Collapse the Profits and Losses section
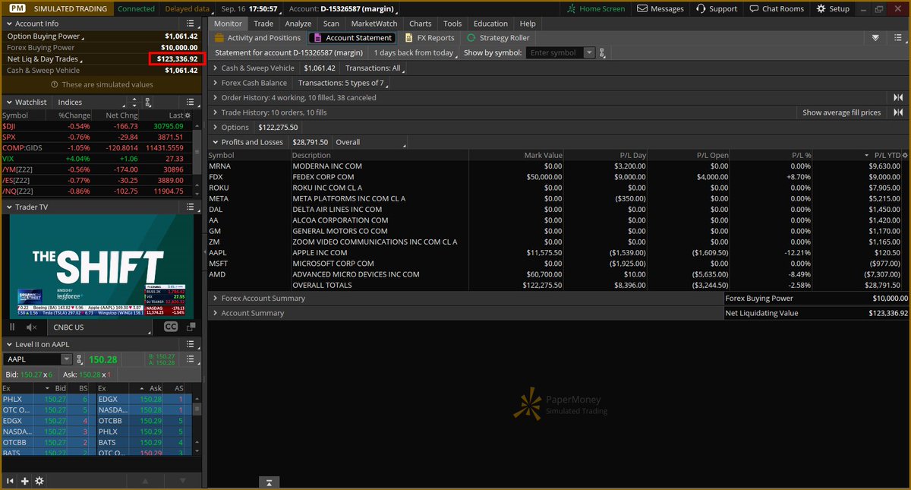This screenshot has height=490, width=911. pyautogui.click(x=216, y=142)
